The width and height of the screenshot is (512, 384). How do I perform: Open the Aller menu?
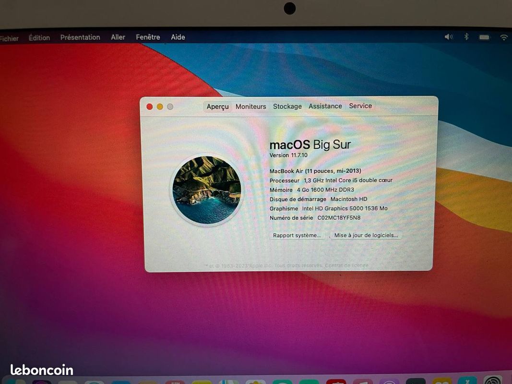pyautogui.click(x=118, y=37)
